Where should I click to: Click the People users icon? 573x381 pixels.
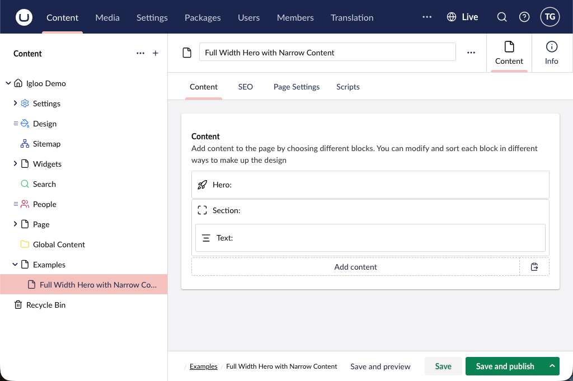(x=25, y=204)
